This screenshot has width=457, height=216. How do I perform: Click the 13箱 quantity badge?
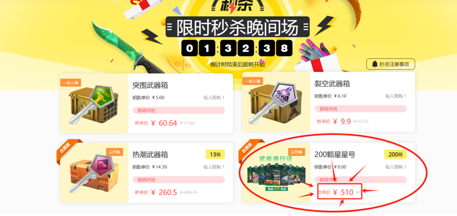point(215,154)
